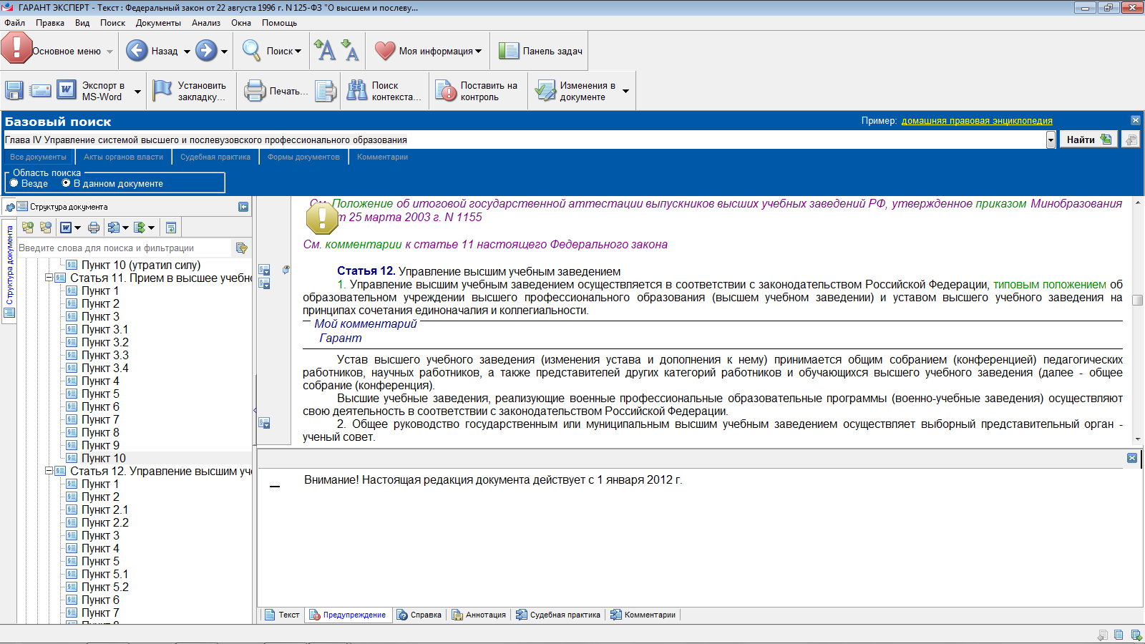Increase the document font size
1145x644 pixels.
tap(324, 50)
